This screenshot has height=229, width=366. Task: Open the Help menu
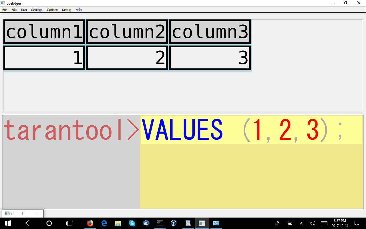(x=79, y=10)
